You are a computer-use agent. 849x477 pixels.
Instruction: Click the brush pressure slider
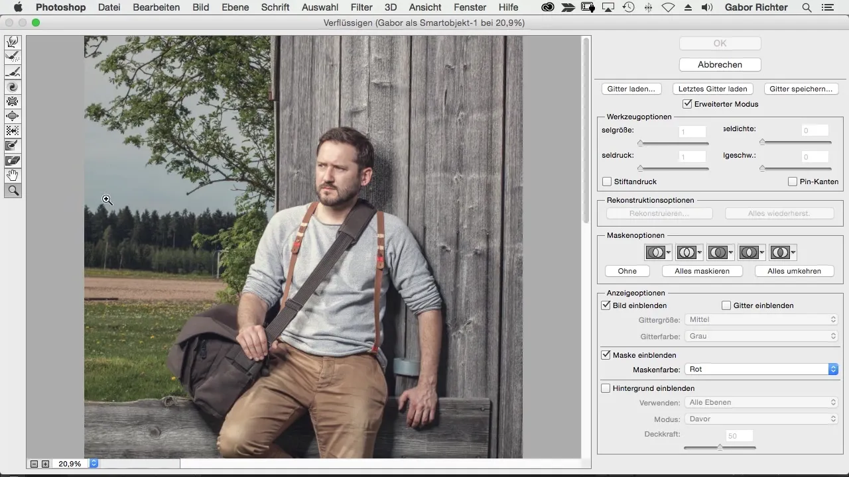point(673,168)
